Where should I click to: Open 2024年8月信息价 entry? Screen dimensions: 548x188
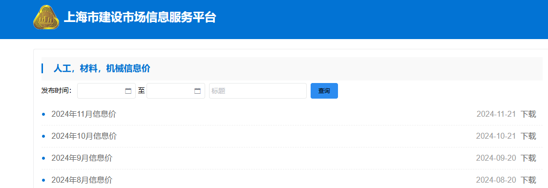82,180
